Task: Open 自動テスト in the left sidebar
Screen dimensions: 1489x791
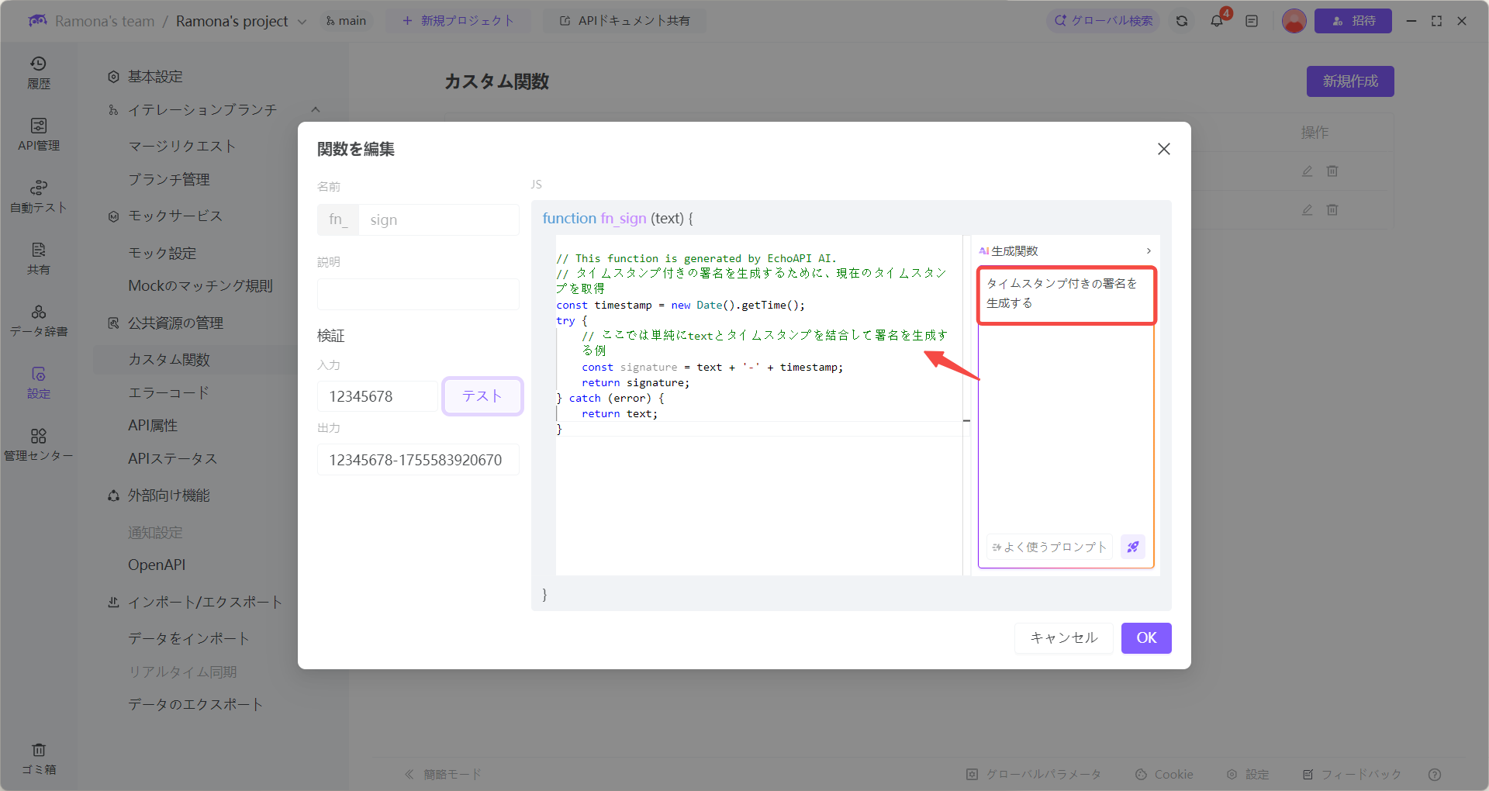Action: (38, 197)
